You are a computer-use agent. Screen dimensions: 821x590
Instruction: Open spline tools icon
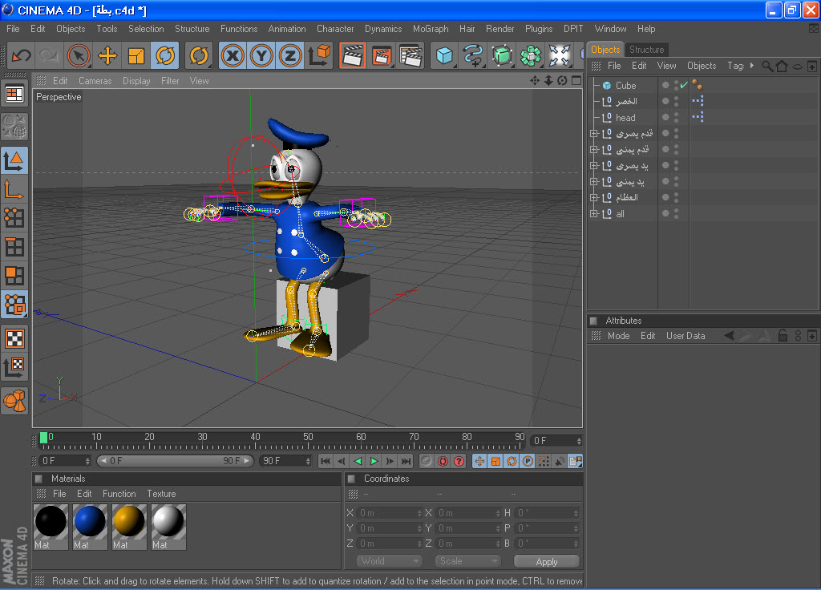pos(473,55)
